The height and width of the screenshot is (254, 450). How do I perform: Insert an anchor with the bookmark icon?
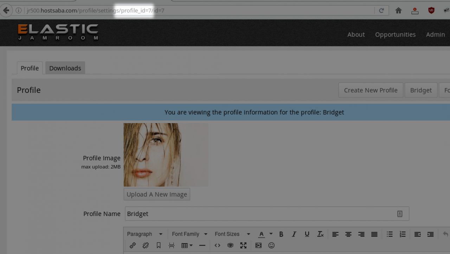(x=159, y=246)
